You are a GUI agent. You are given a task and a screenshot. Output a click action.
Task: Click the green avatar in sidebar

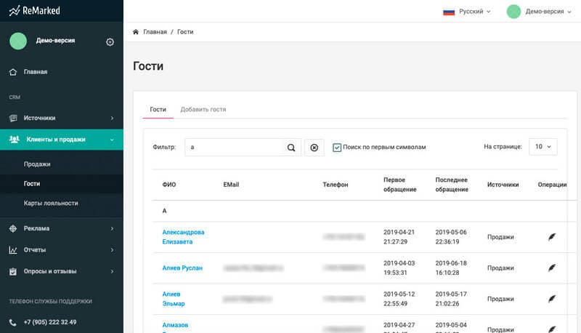coord(18,41)
